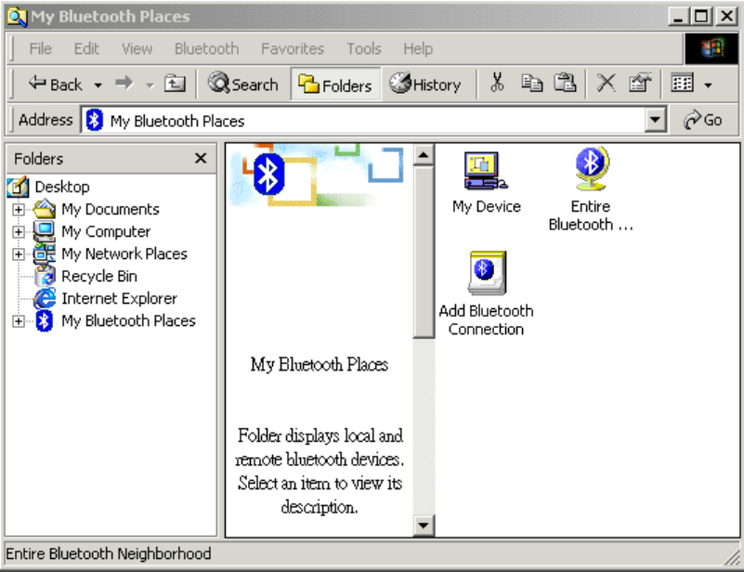
Task: Open the Bluetooth menu
Action: 206,48
